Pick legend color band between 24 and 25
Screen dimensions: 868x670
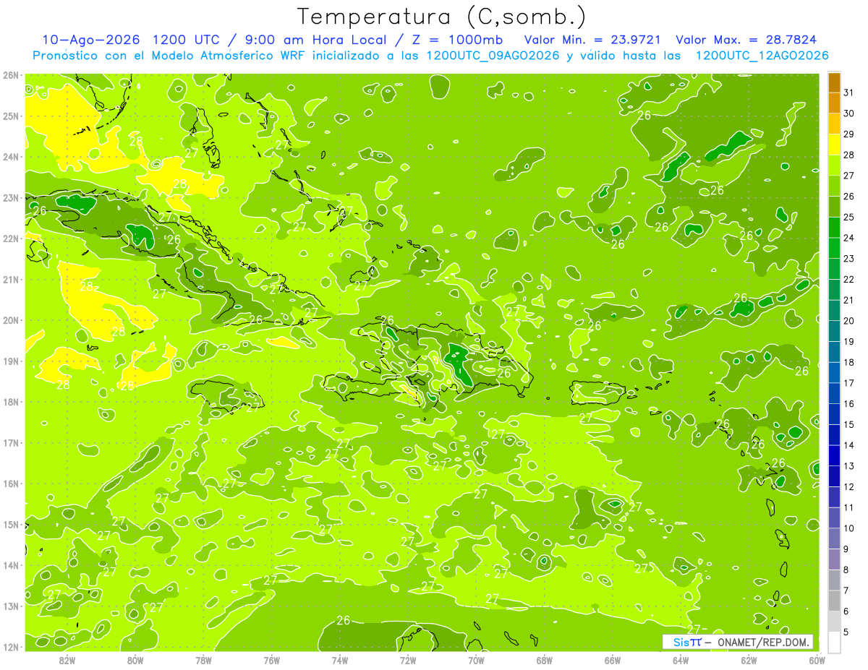point(834,228)
